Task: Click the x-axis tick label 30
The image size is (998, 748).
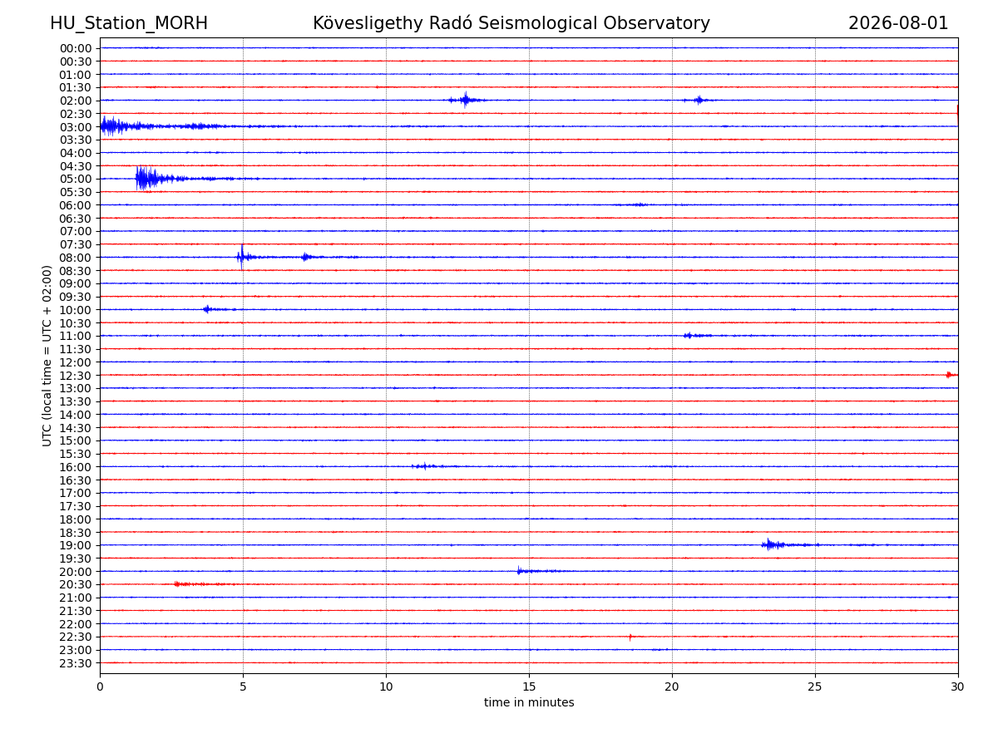Action: point(958,686)
